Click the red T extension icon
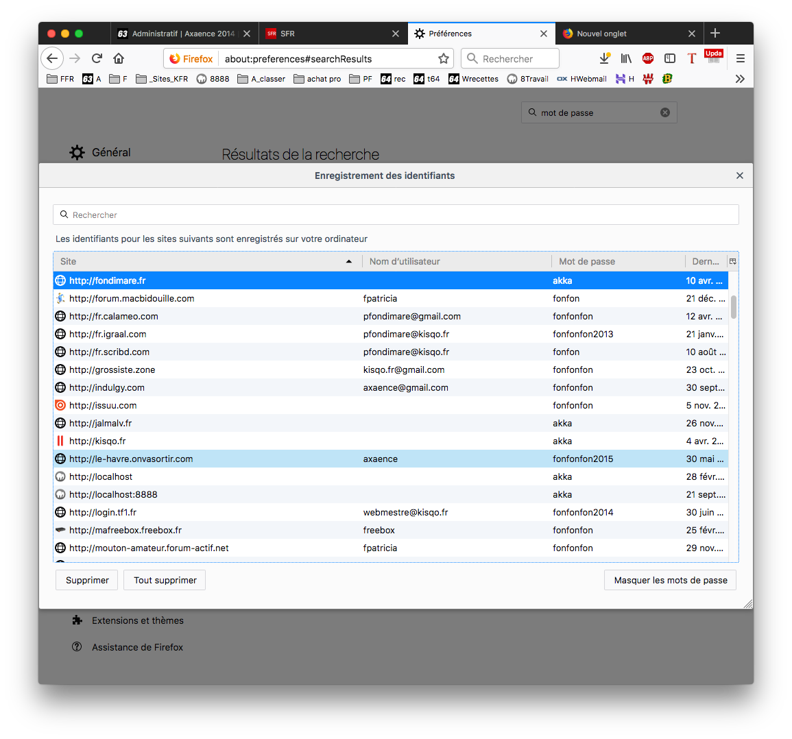The width and height of the screenshot is (792, 739). (x=691, y=58)
